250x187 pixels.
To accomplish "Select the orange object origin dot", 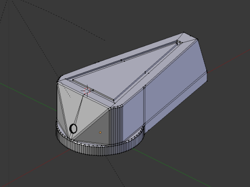I will (x=100, y=132).
